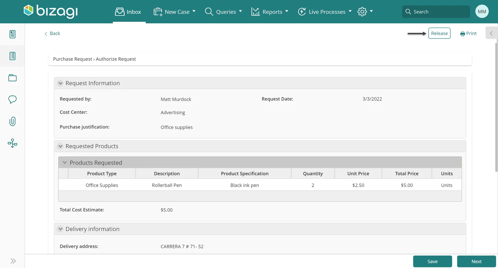Screen dimensions: 498x268
Task: Go to the Inbox tab
Action: [x=128, y=12]
